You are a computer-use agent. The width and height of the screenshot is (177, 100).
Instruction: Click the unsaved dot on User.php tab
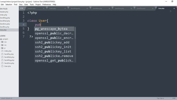tap(174, 8)
